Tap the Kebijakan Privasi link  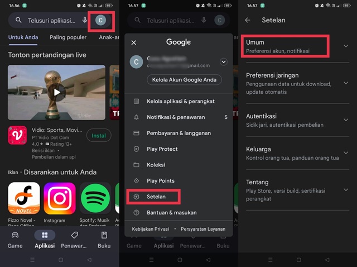coord(151,229)
